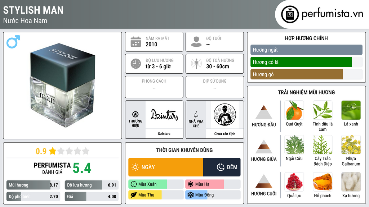Select the Nhựa Galbanum note image
Image resolution: width=369 pixels, height=207 pixels.
tap(351, 145)
